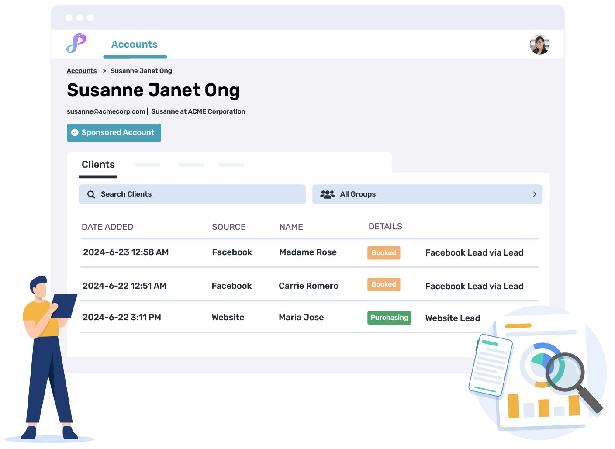Click Booked badge for Carrie Romero
This screenshot has height=449, width=615.
tap(384, 284)
